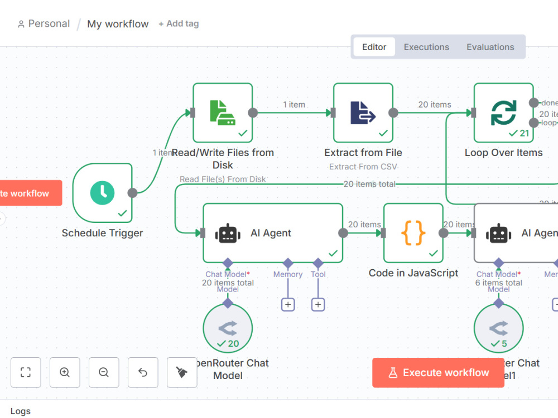Click the '20 items' label before Loop Over Items
Image resolution: width=558 pixels, height=418 pixels.
(435, 105)
